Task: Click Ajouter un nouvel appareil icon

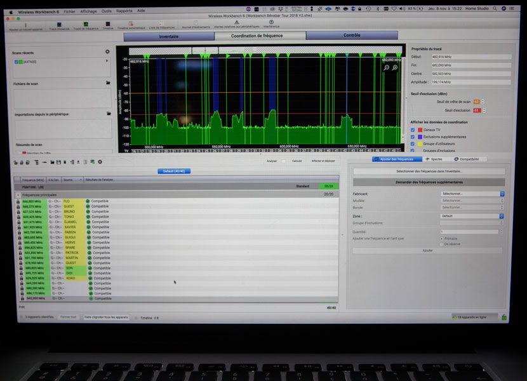Action: click(x=25, y=25)
